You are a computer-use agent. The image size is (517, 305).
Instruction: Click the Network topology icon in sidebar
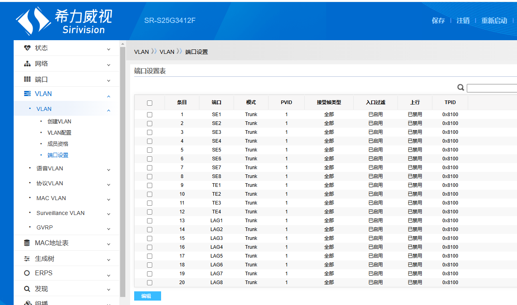(27, 64)
